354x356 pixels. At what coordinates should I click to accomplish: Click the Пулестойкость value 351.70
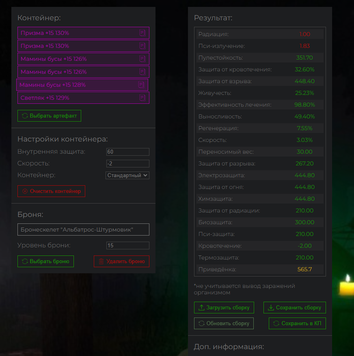tap(304, 58)
